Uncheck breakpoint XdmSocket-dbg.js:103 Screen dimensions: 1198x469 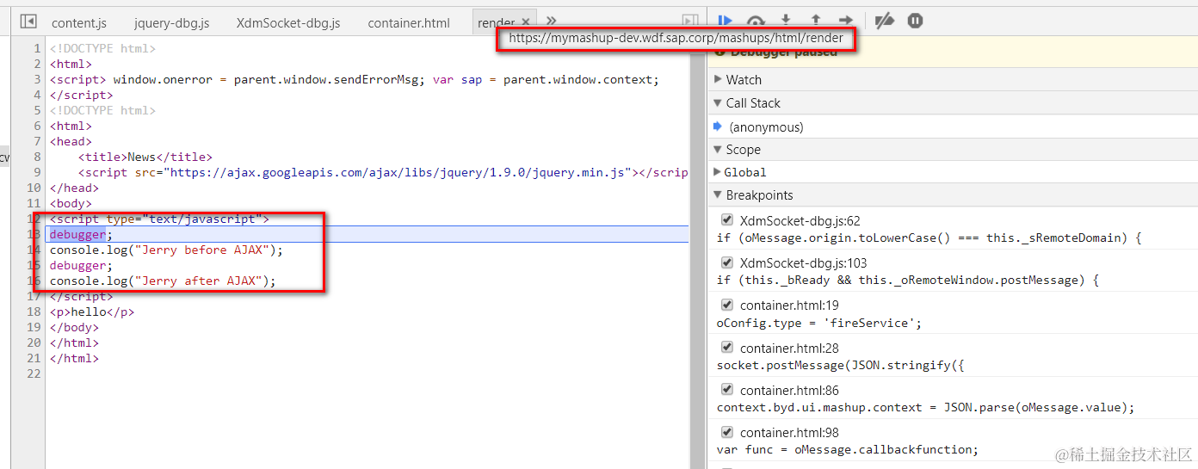pos(727,262)
